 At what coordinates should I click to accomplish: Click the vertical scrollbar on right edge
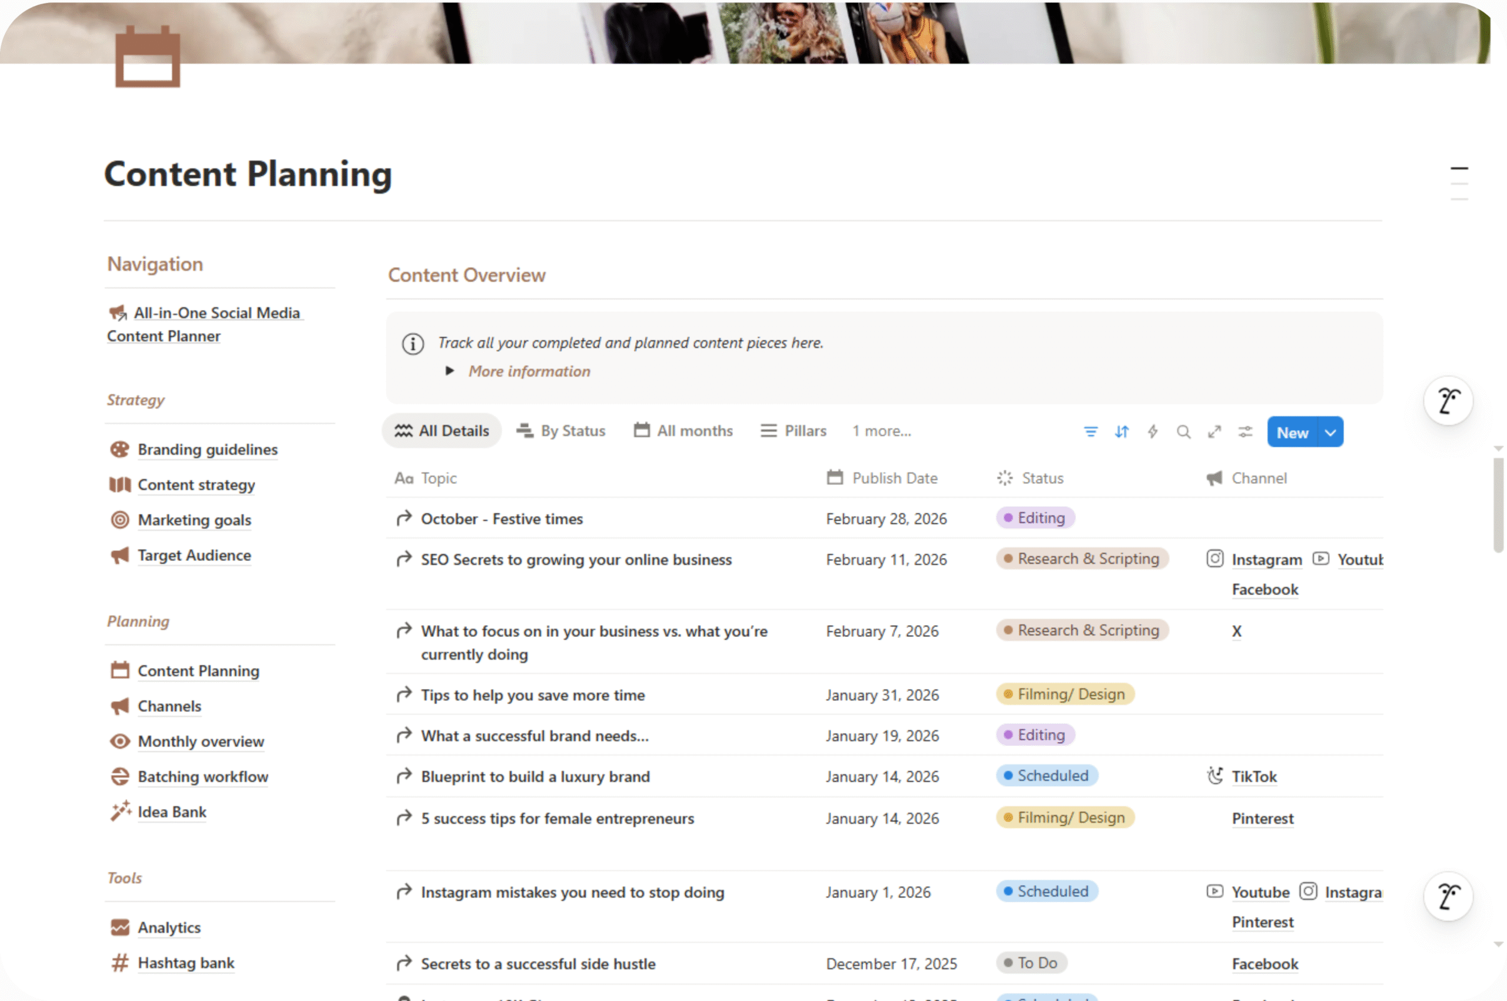pos(1498,504)
